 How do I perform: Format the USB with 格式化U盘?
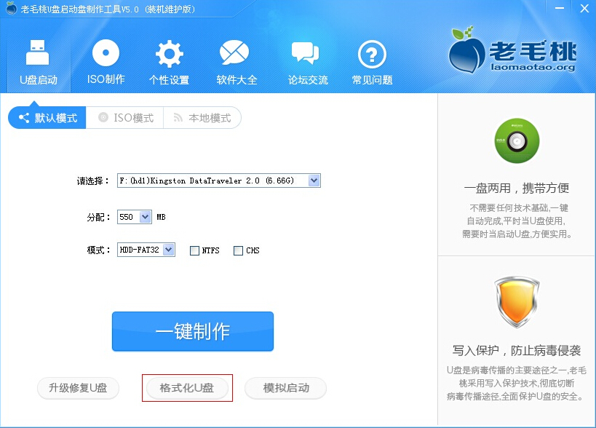(187, 389)
